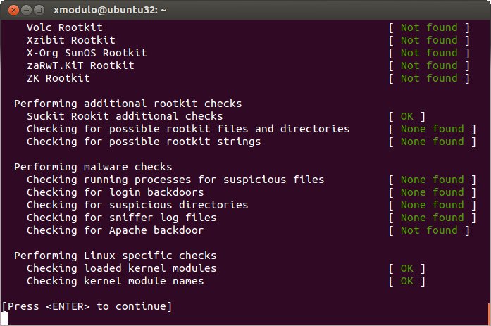Select the Volc Rootkit line
The width and height of the screenshot is (491, 326).
tap(64, 27)
